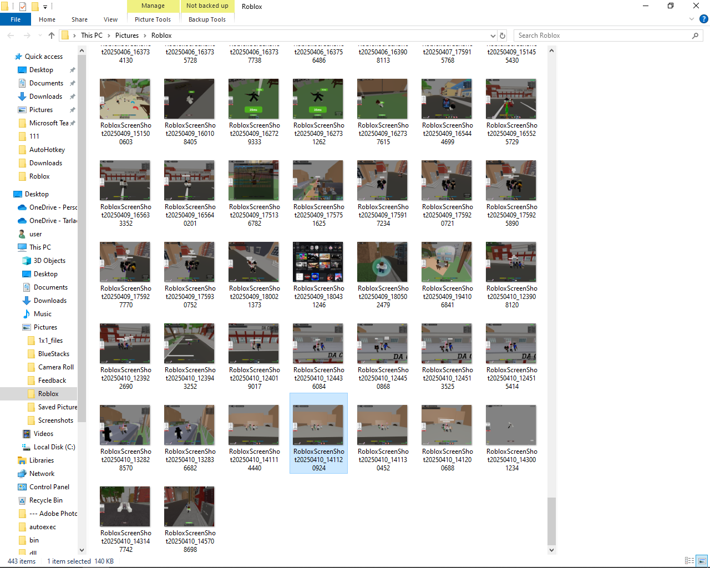Open the Recent locations dropdown
Viewport: 710px width, 568px height.
point(40,35)
